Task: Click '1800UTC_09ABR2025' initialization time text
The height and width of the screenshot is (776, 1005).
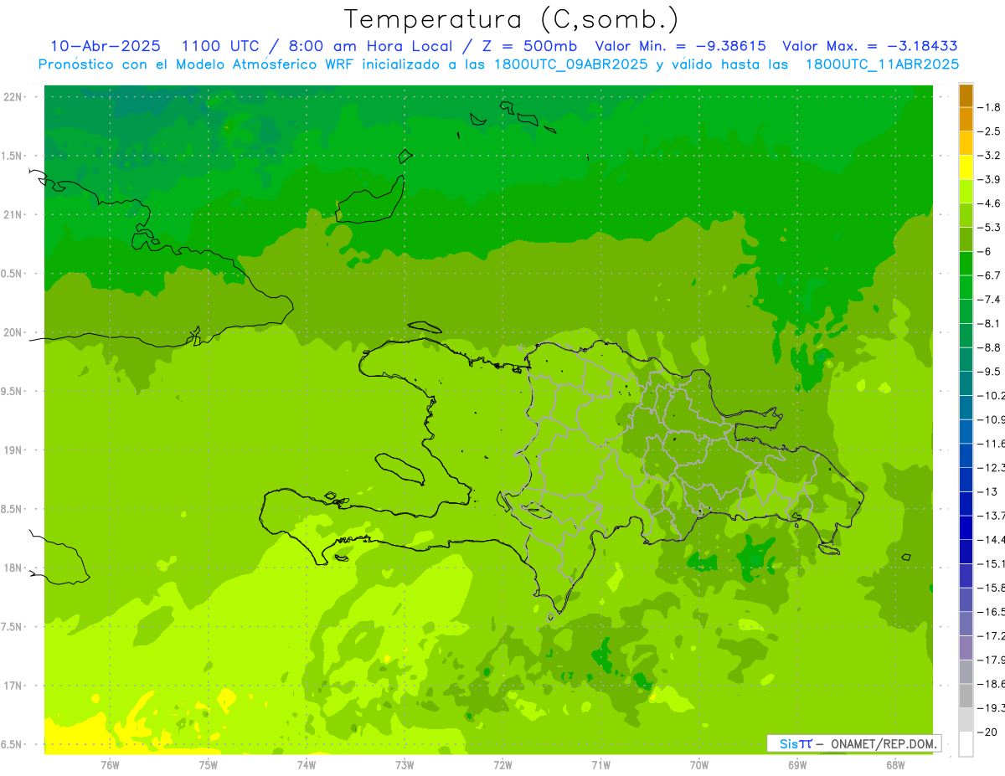Action: click(569, 64)
